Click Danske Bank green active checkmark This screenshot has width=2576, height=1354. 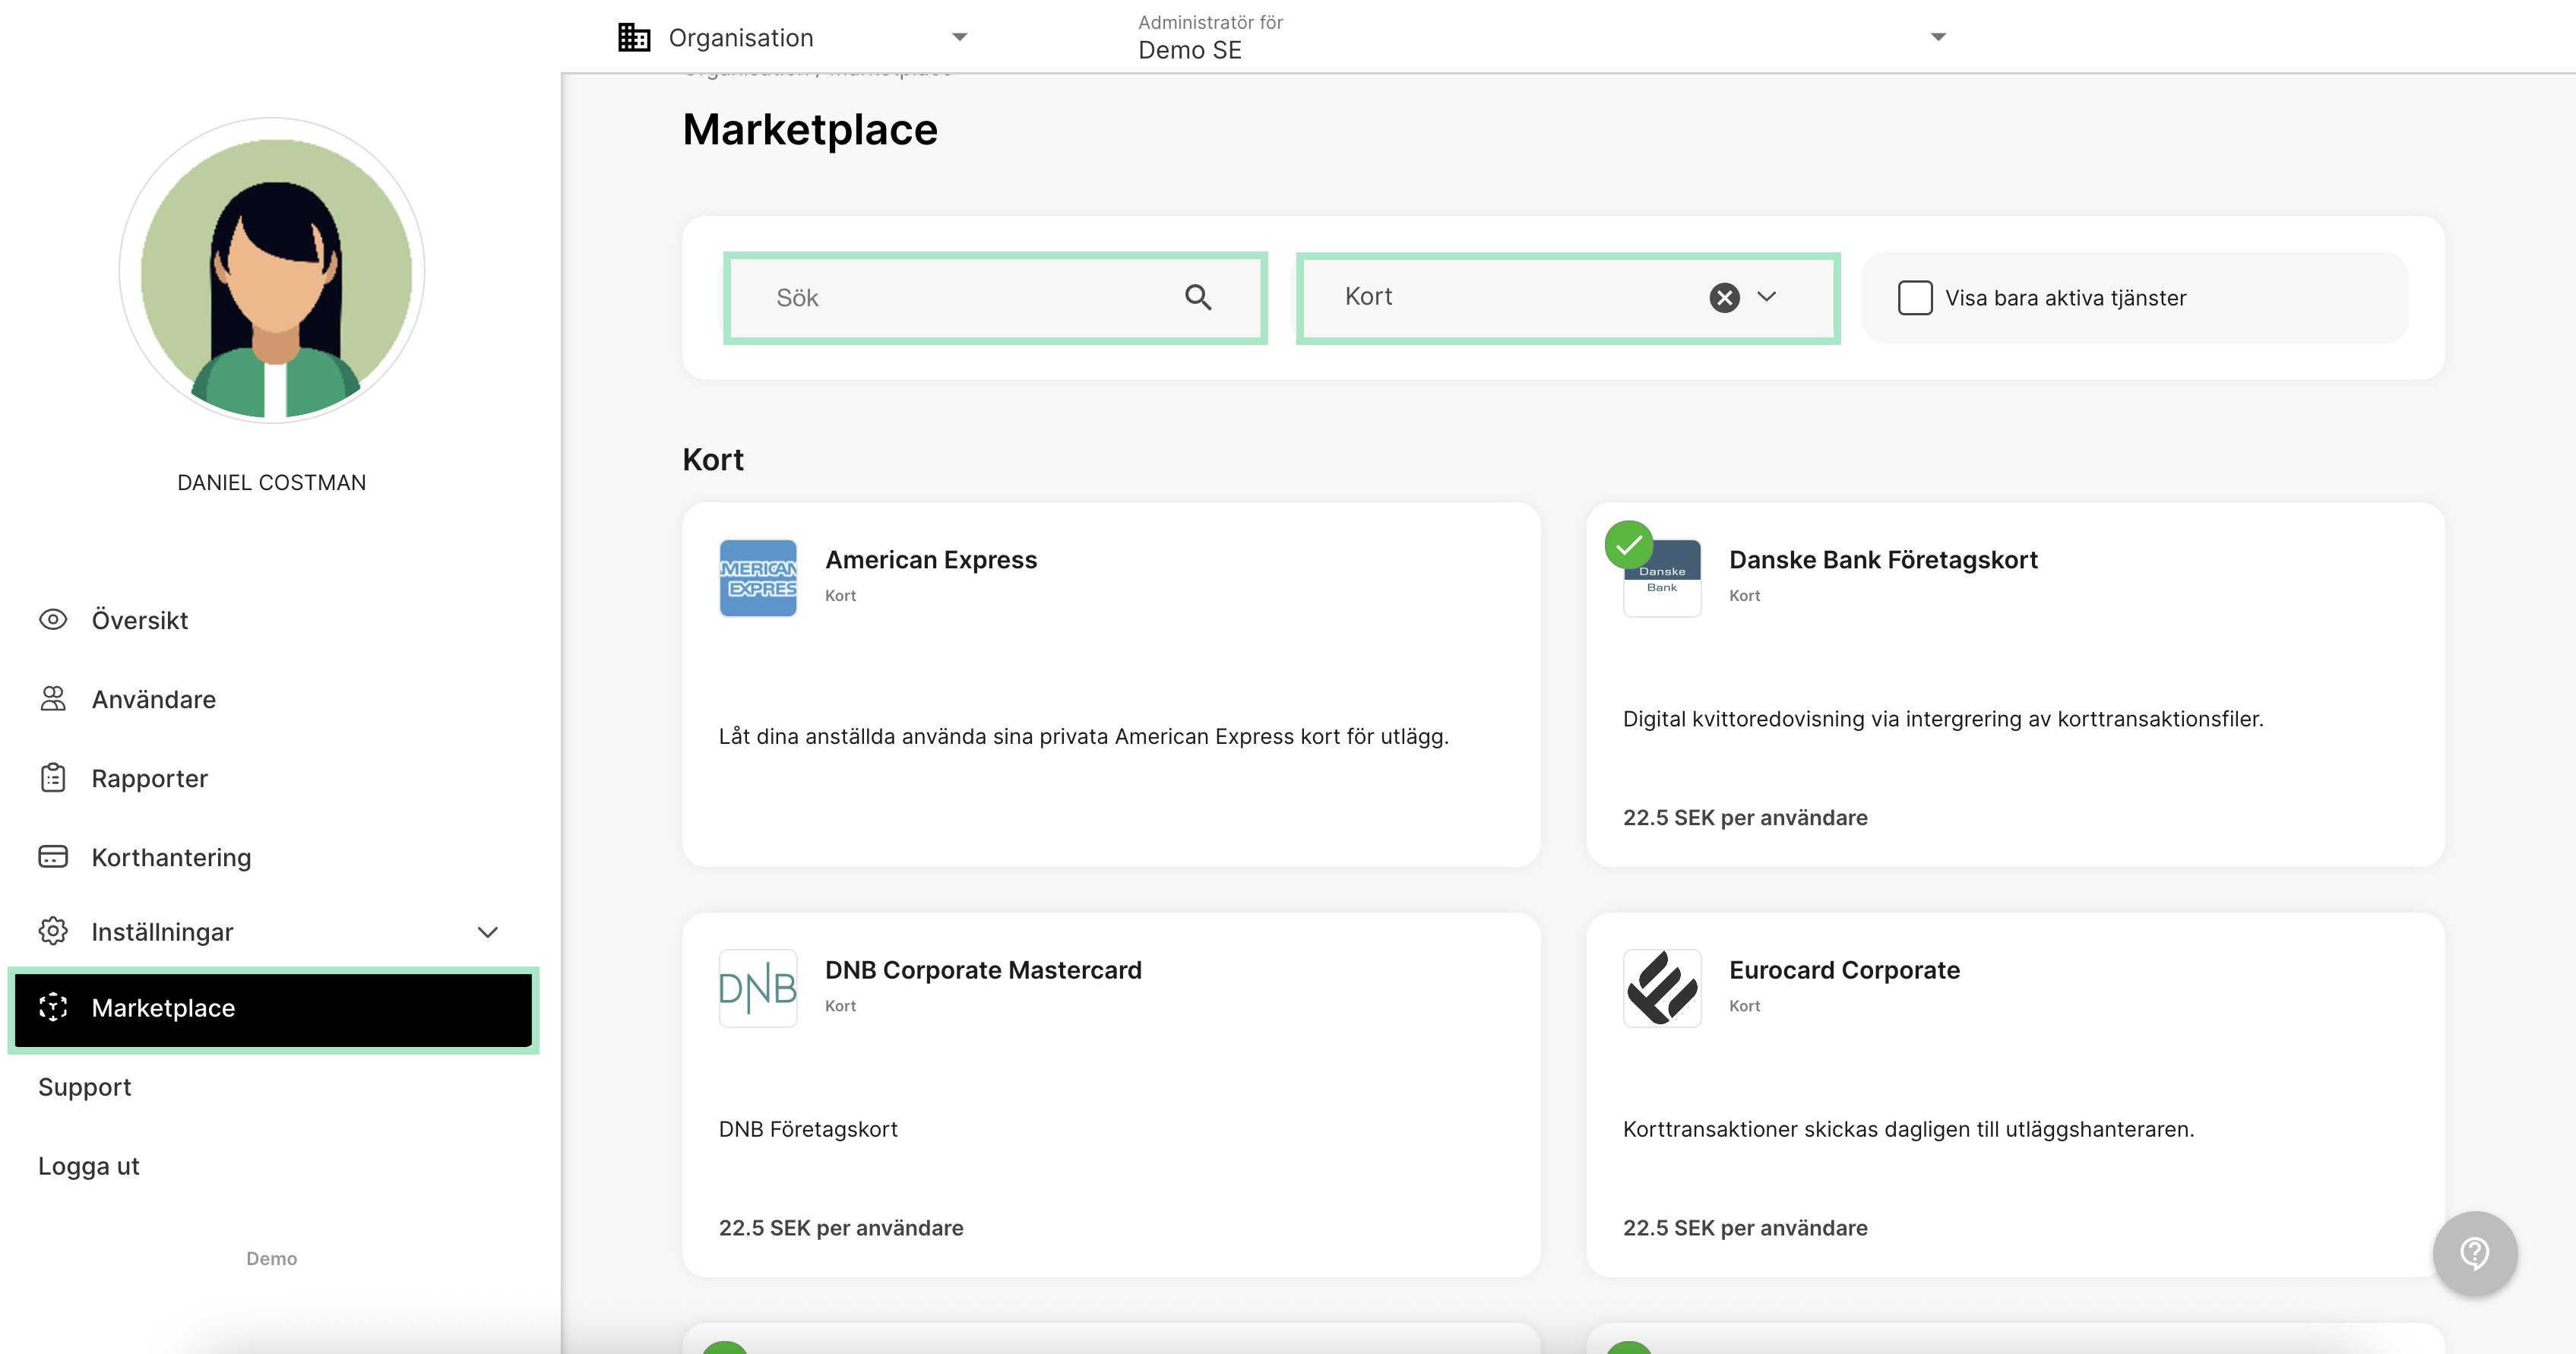point(1629,545)
